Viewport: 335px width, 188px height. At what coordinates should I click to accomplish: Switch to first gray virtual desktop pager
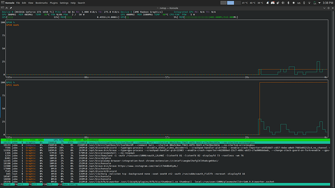click(x=223, y=3)
